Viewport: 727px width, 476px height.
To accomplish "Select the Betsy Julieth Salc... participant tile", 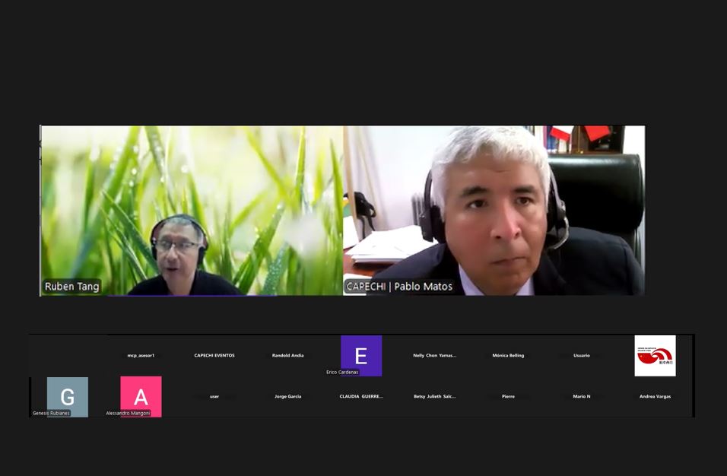I will pos(434,396).
